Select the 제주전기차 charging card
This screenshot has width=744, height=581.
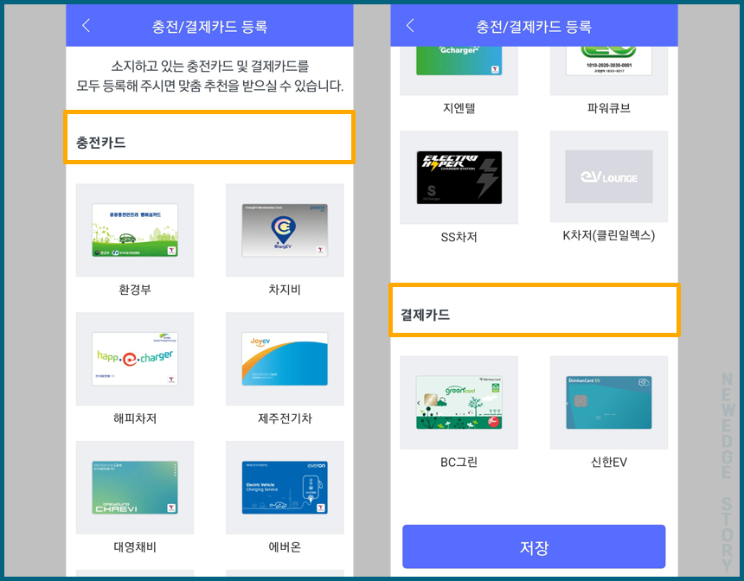click(285, 359)
